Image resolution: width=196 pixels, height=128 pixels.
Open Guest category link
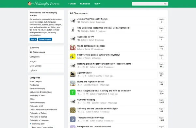click(36, 82)
